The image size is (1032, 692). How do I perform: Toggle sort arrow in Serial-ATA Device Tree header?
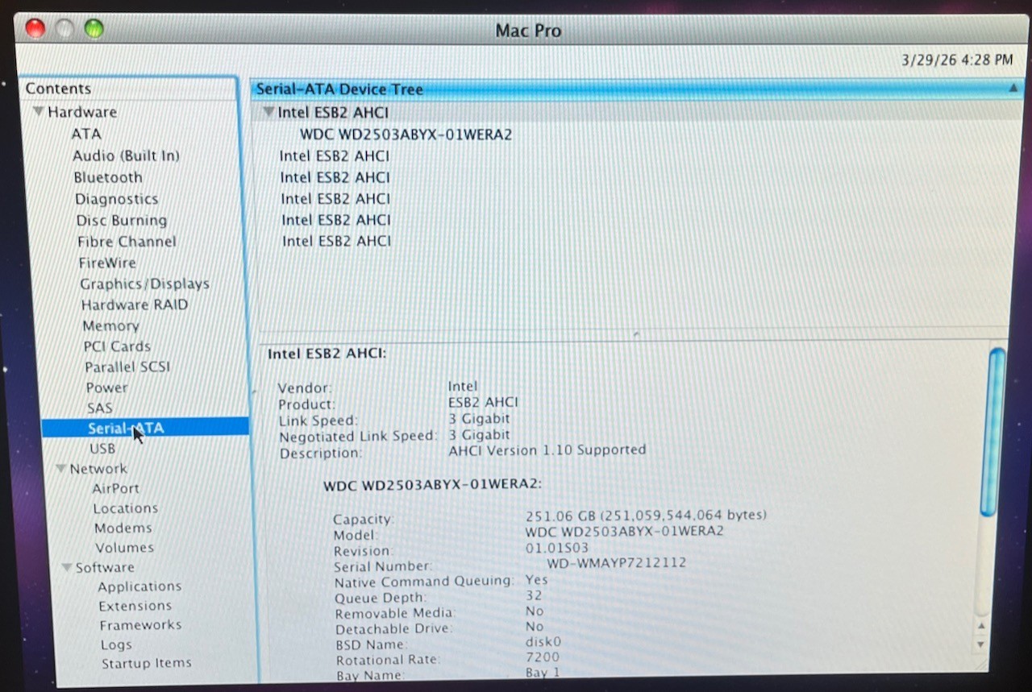[1013, 88]
